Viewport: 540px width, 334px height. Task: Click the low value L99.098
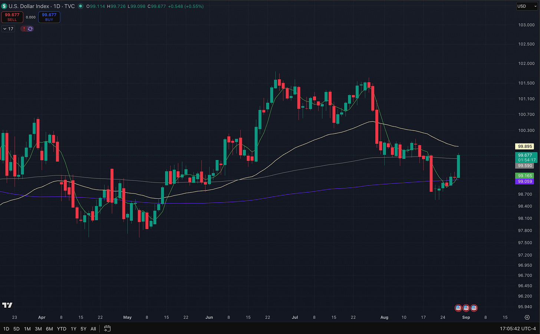(136, 6)
